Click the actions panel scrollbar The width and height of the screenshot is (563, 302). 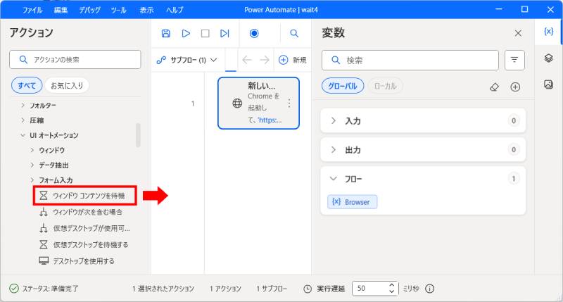coord(138,134)
